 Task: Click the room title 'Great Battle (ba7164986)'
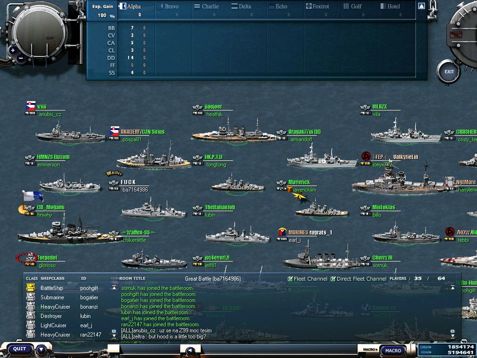click(x=212, y=279)
